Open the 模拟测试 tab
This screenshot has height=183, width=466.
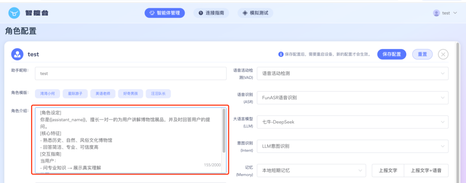tap(255, 13)
